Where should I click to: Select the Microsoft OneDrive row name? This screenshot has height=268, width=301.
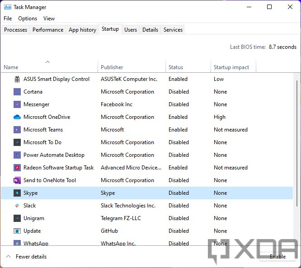(x=47, y=117)
